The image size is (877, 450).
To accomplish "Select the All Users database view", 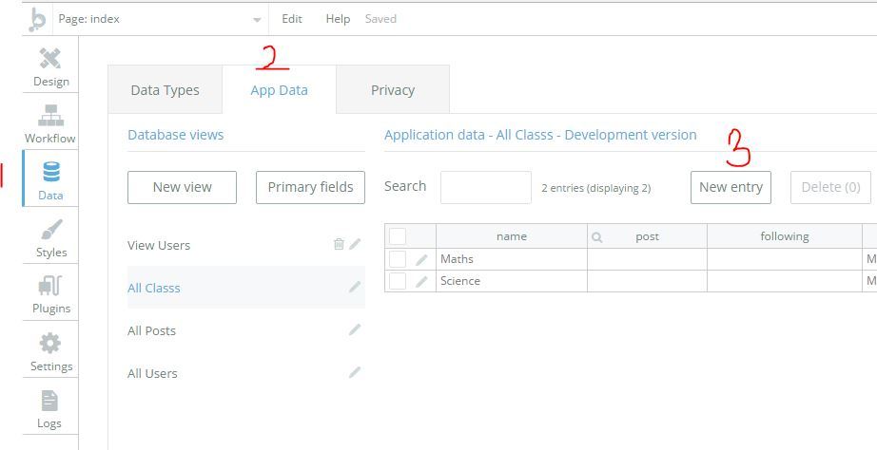I will pos(153,373).
